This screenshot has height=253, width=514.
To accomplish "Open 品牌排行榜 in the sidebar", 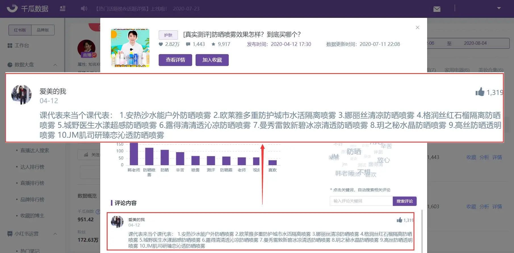I will (x=32, y=199).
